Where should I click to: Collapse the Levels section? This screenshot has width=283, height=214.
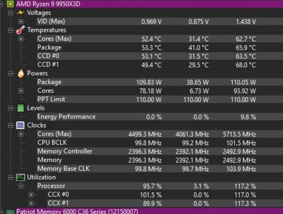tap(11, 108)
